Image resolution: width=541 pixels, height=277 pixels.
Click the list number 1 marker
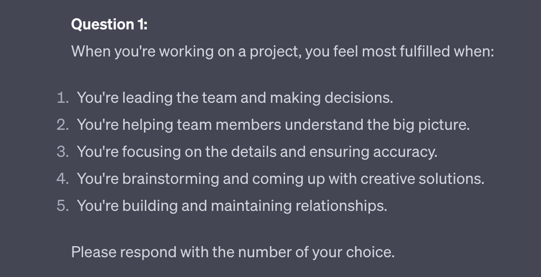pyautogui.click(x=63, y=98)
